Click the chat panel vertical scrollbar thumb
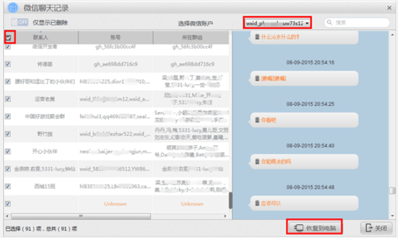Image resolution: width=398 pixels, height=238 pixels. point(392,190)
